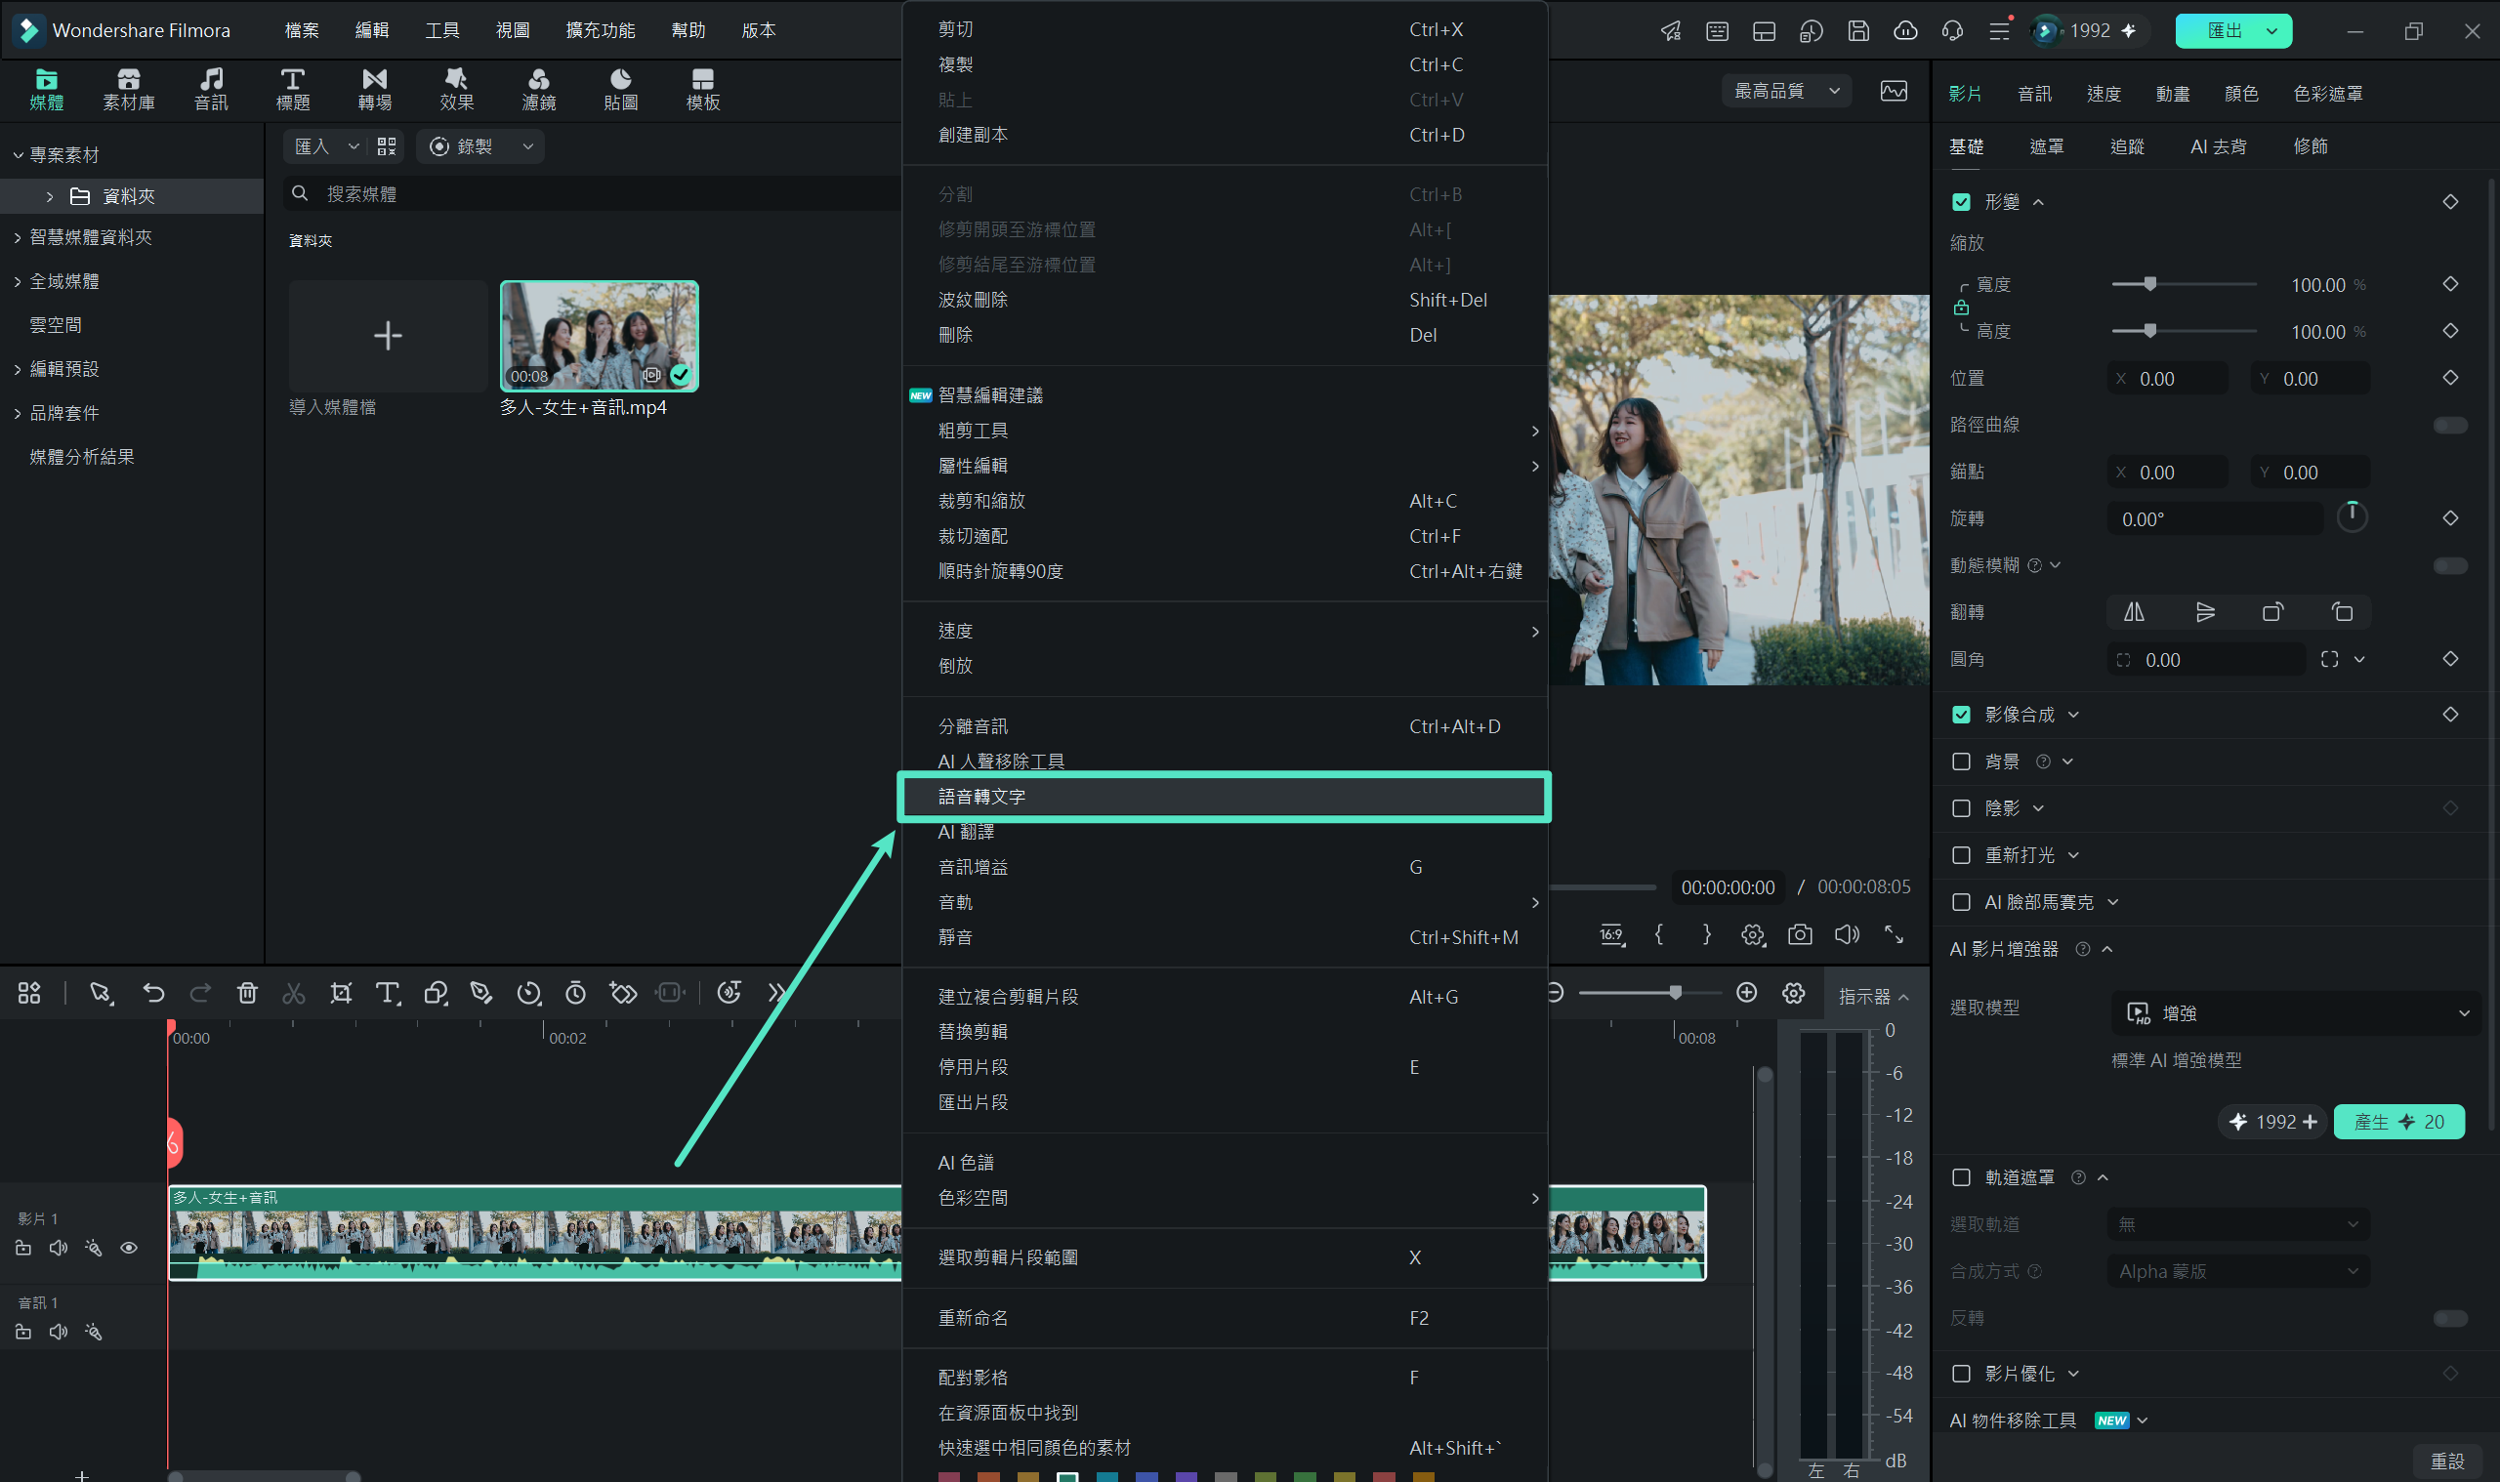Open the 效果 effects tool
This screenshot has height=1482, width=2500.
click(456, 89)
